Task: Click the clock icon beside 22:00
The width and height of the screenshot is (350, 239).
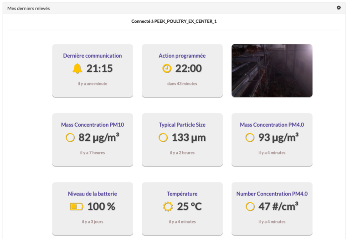Action: 167,69
